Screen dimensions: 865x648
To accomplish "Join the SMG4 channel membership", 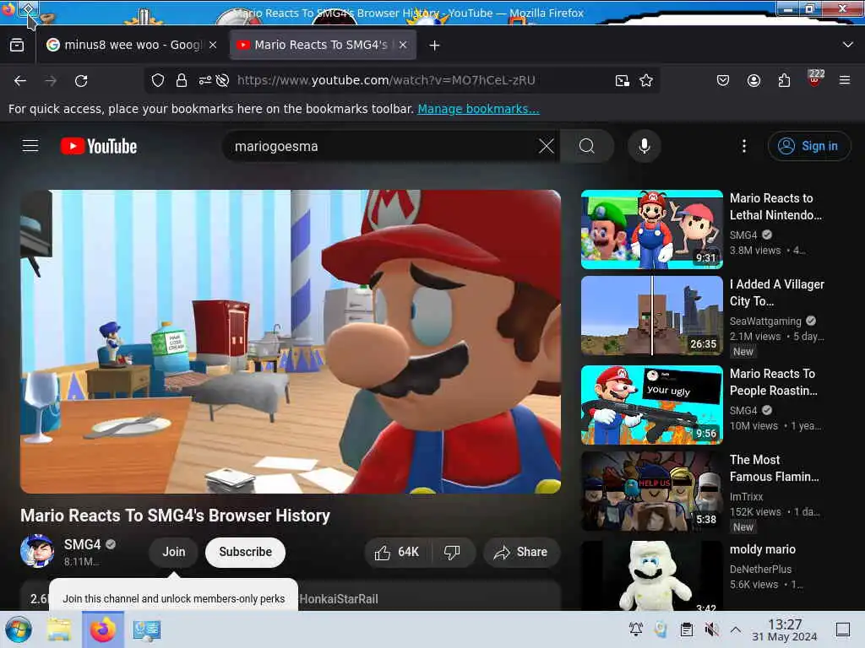I will (173, 552).
